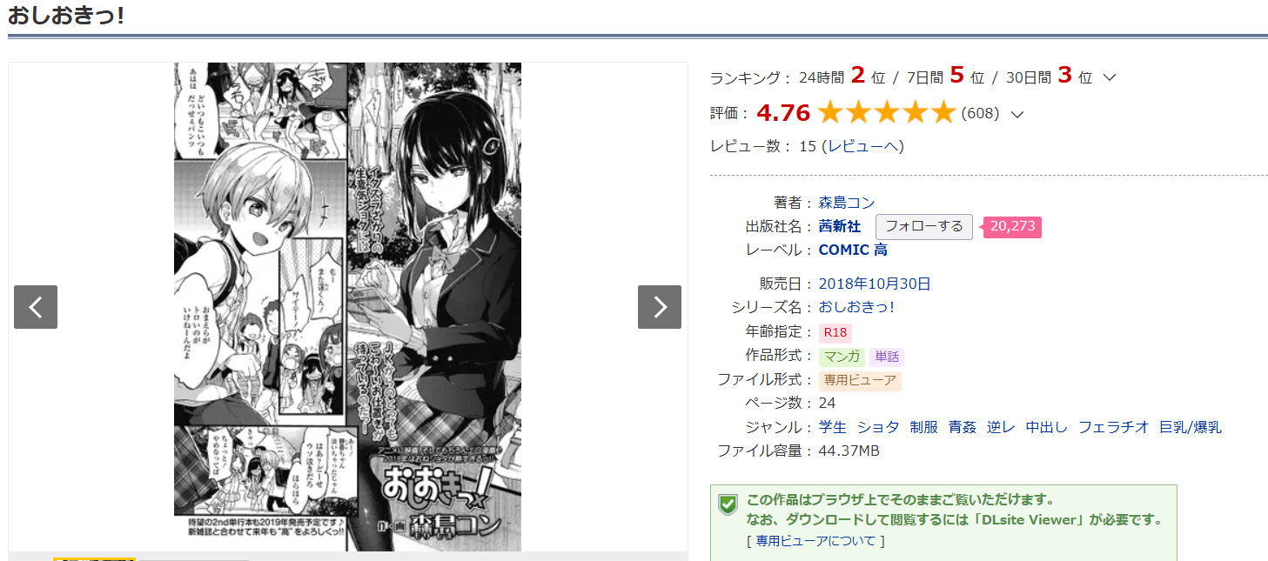Click the orange star rating
1268x561 pixels.
click(x=887, y=112)
